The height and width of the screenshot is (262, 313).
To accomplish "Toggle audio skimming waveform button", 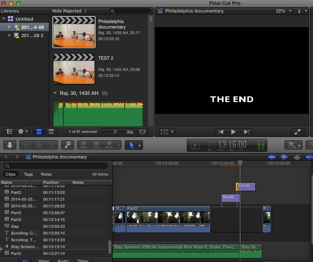I will [284, 157].
